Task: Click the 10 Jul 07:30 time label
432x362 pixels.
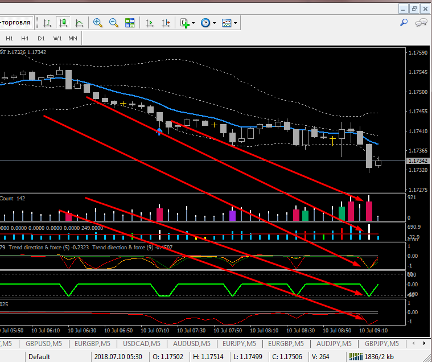Action: [x=191, y=330]
